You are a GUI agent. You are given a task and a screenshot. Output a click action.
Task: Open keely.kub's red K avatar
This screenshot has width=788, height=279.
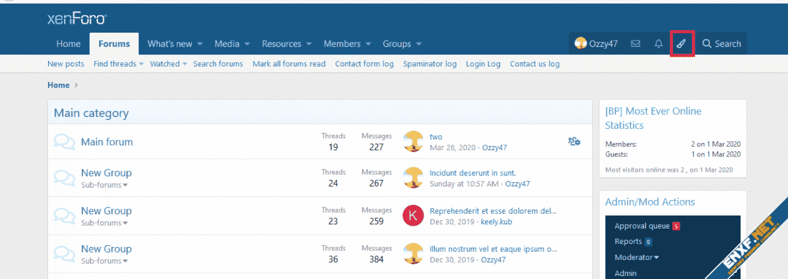click(413, 216)
